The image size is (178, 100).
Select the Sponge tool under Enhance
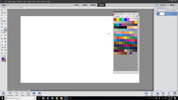click(5, 30)
